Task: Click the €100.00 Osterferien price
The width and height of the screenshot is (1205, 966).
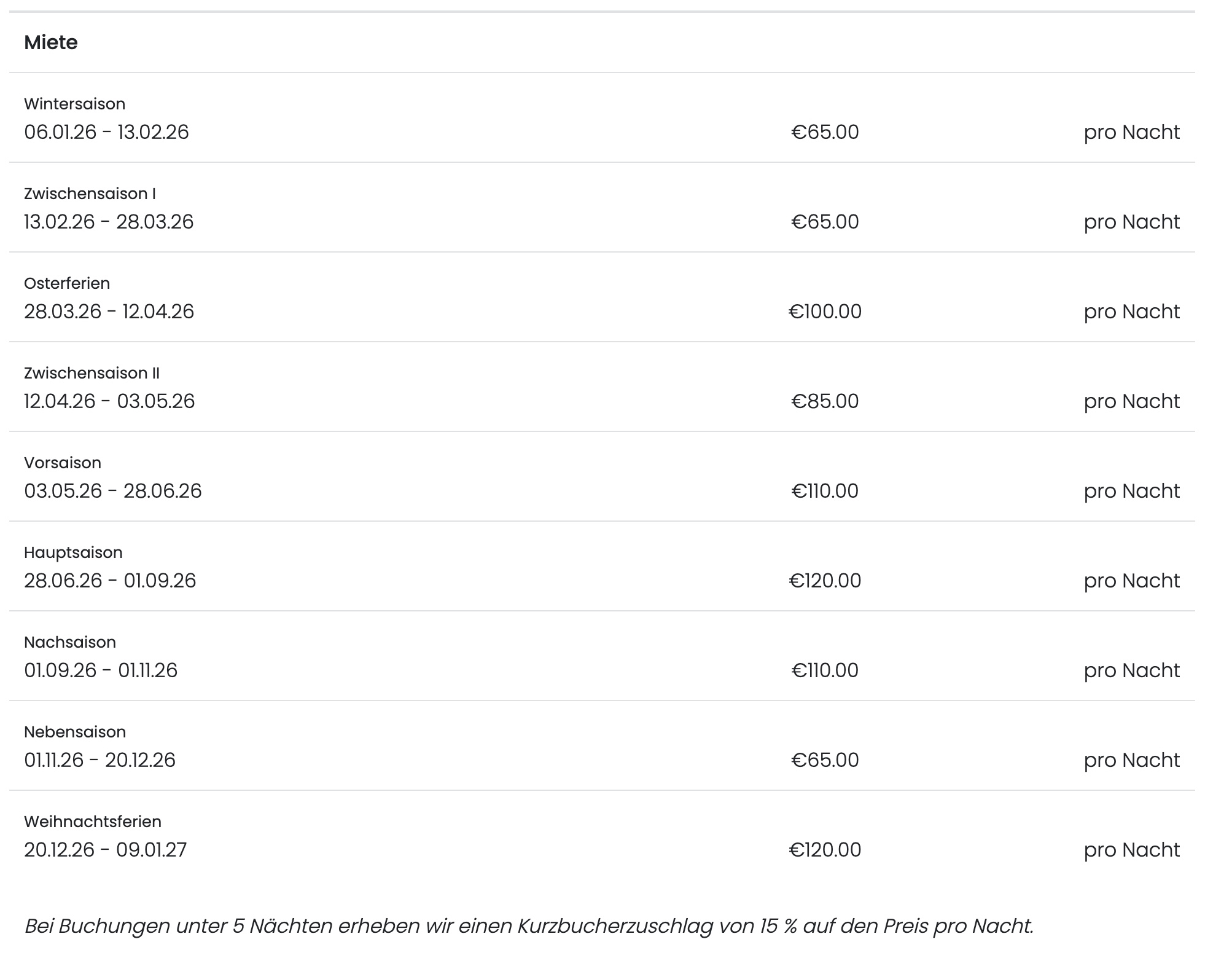Action: [x=824, y=312]
